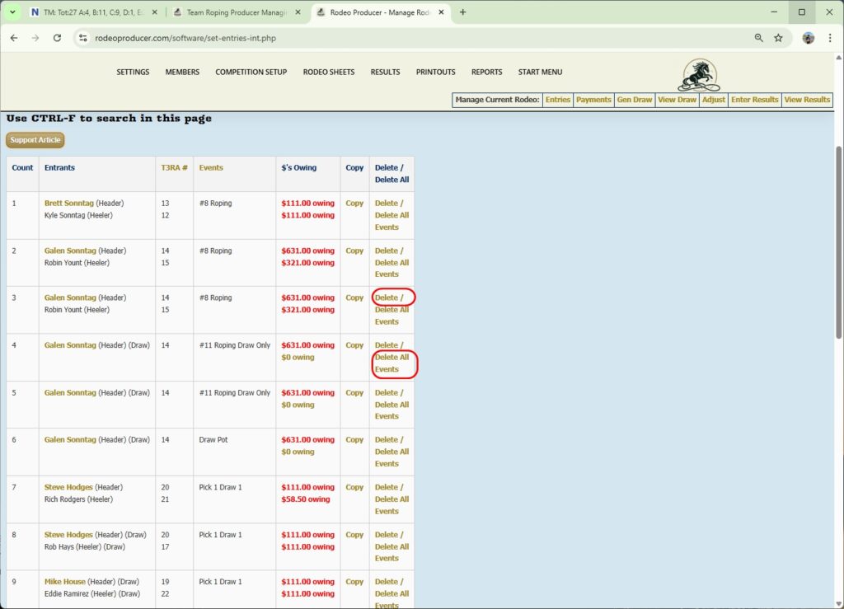
Task: Select the Rodeo Producer - Manage Rodeo tab
Action: pyautogui.click(x=380, y=12)
